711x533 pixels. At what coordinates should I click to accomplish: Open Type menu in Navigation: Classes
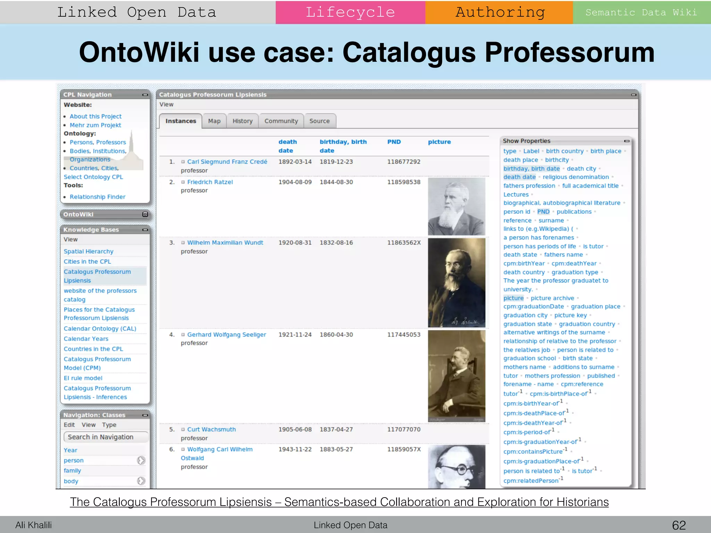(x=109, y=425)
